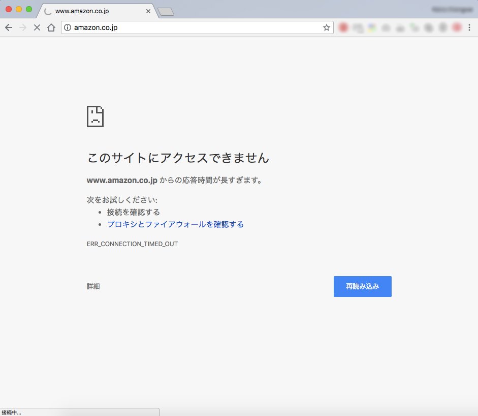Open Chrome's three-dot menu
This screenshot has width=478, height=416.
point(469,27)
